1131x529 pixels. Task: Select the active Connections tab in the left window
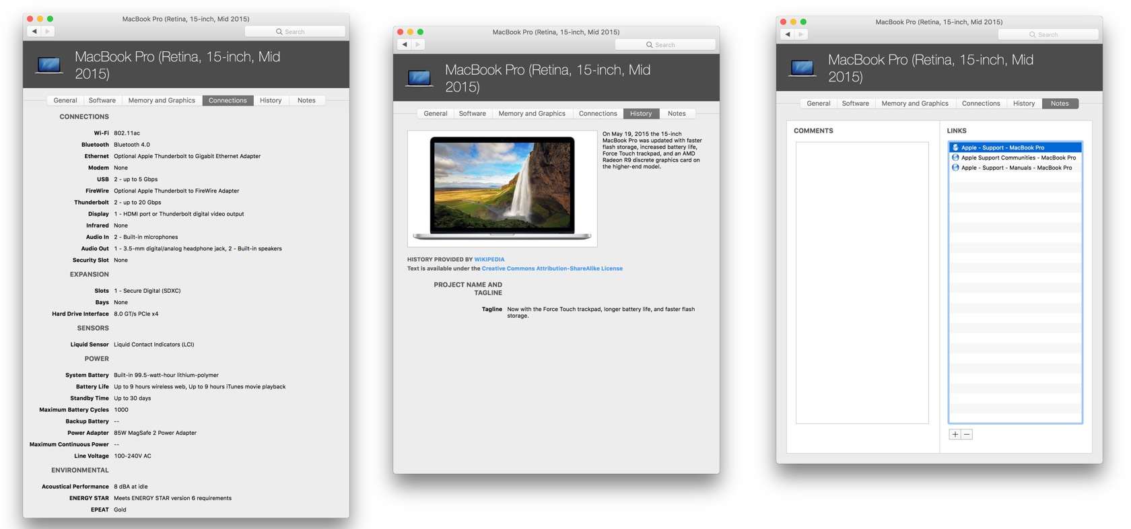(228, 100)
